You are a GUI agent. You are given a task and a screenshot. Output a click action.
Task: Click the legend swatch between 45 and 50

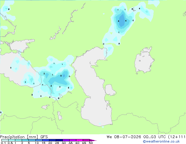[86, 140]
